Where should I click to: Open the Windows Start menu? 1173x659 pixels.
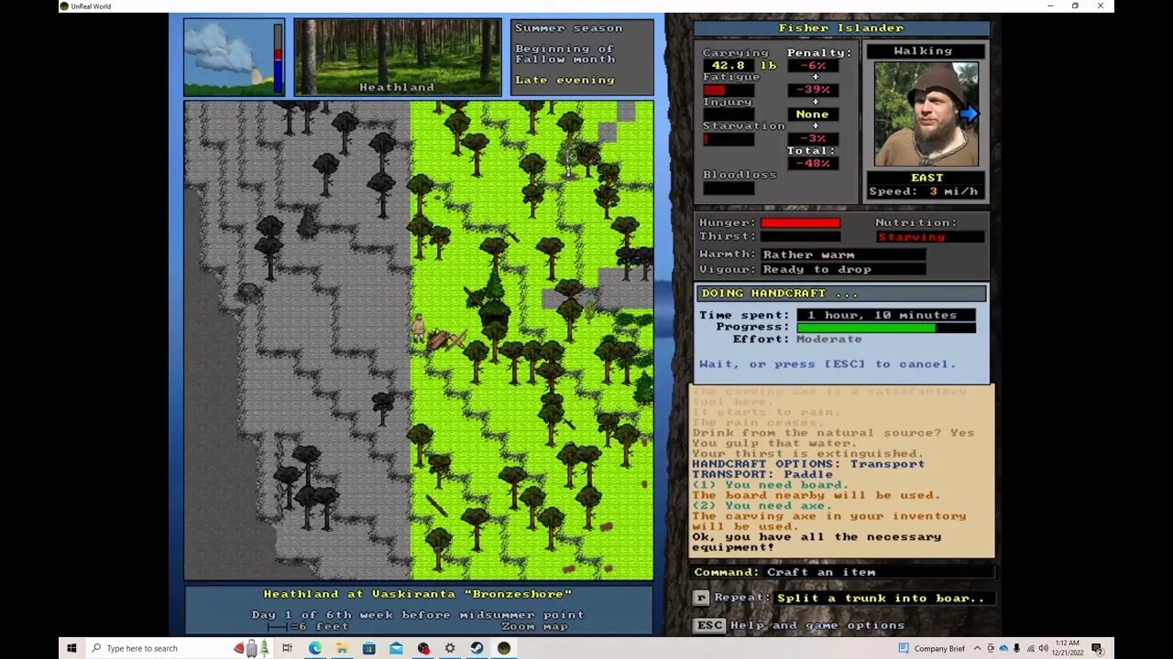(x=71, y=648)
